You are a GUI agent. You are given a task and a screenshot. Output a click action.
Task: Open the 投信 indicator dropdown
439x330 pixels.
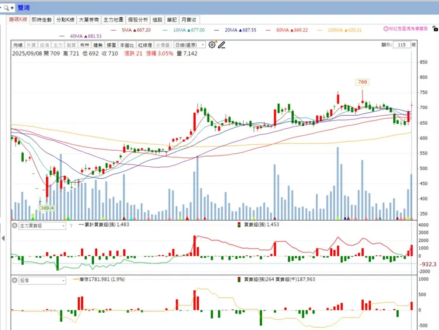(x=42, y=280)
